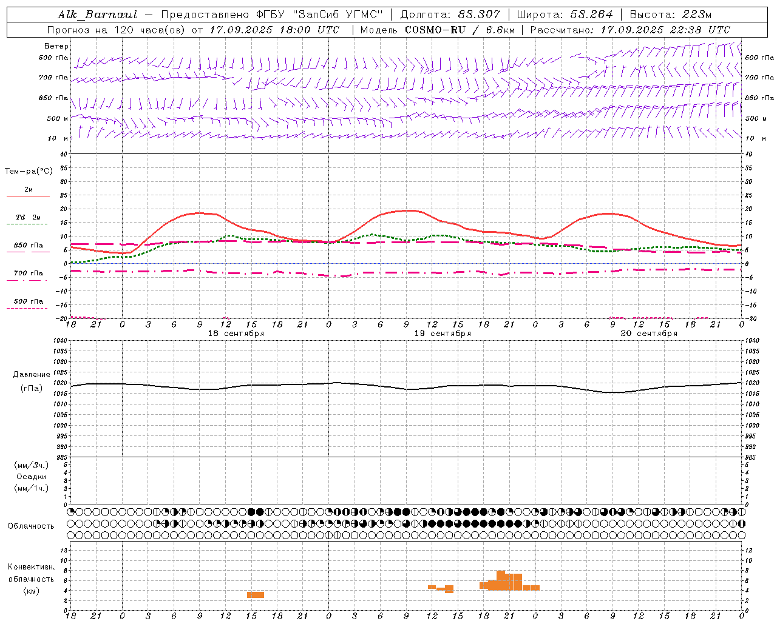Click the '19 сентября' date label
This screenshot has height=621, width=777.
(442, 334)
